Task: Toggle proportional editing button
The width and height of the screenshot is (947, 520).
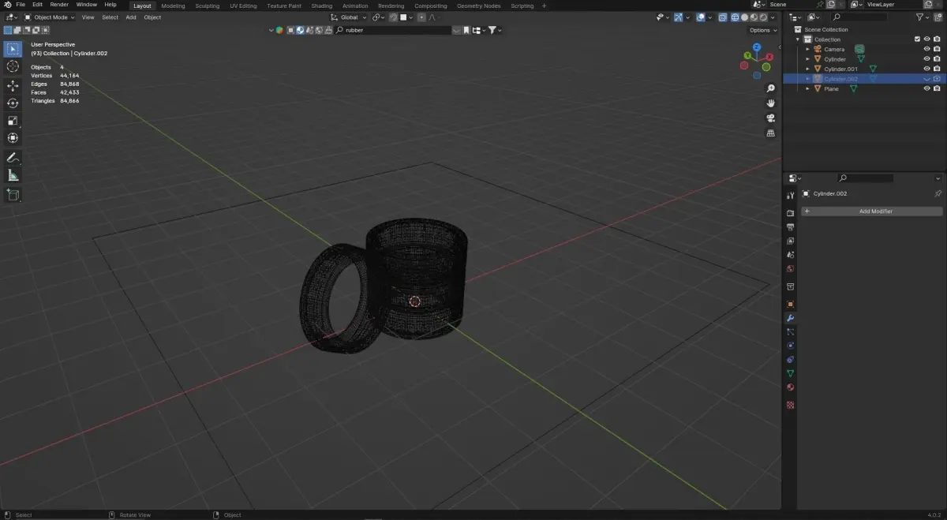Action: [421, 17]
